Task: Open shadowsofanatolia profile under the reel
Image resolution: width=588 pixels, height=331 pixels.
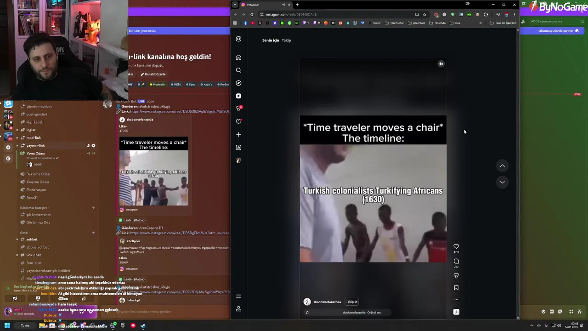Action: point(327,302)
